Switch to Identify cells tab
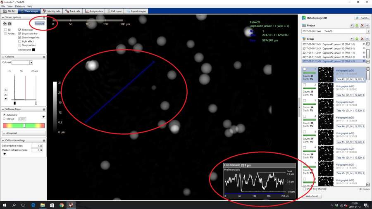Screen dimensions: 372x209 52,11
